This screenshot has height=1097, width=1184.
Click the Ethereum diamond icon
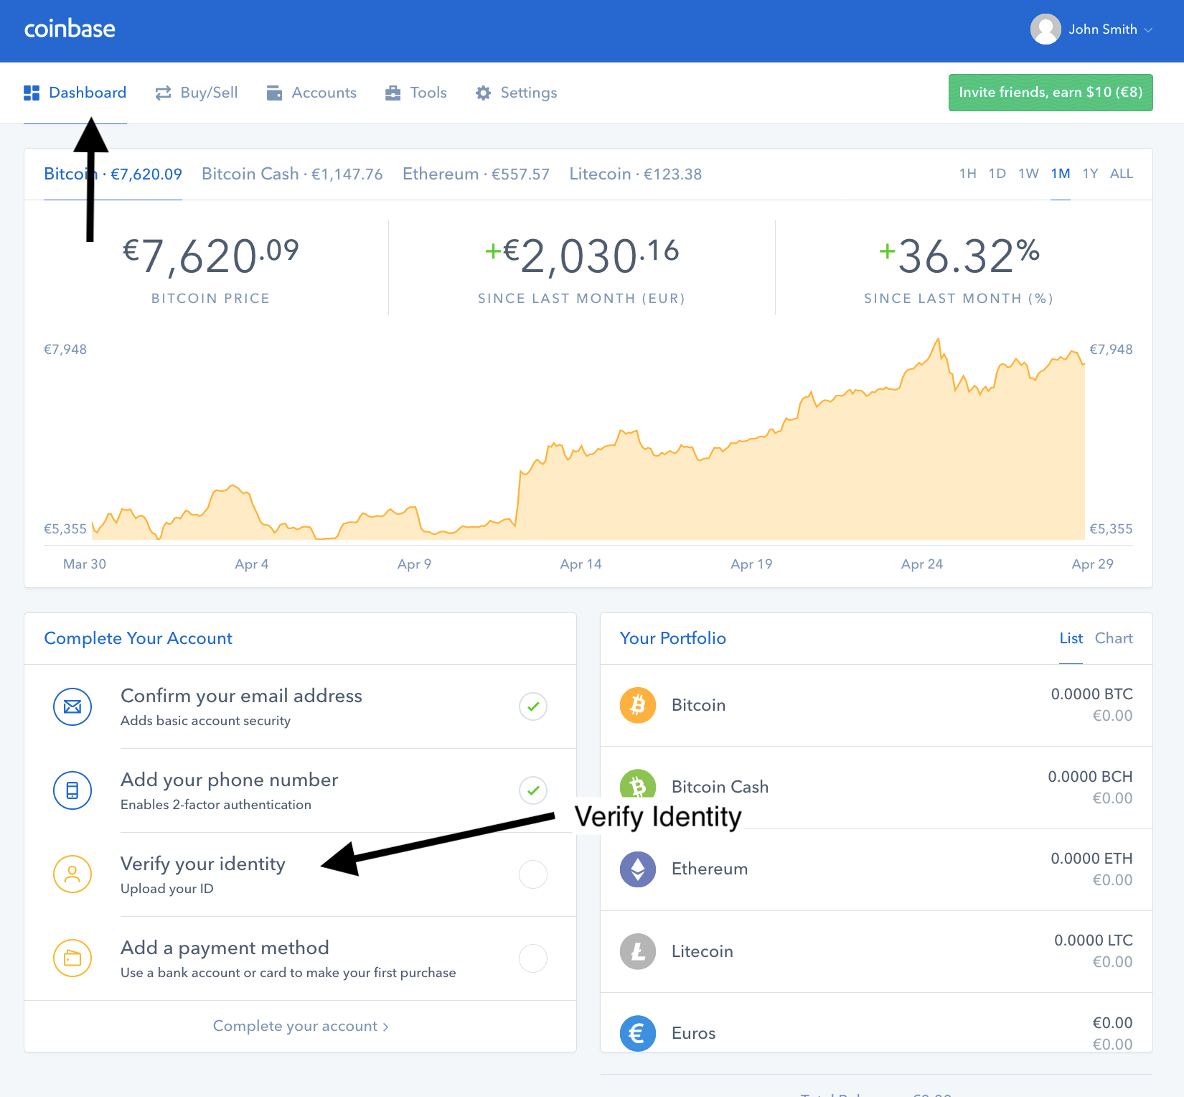coord(637,869)
